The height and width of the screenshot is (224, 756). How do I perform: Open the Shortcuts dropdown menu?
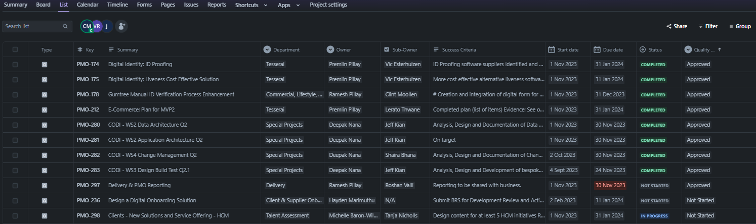point(251,5)
